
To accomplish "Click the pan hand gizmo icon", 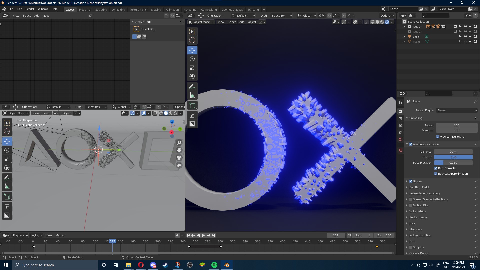I will (179, 150).
